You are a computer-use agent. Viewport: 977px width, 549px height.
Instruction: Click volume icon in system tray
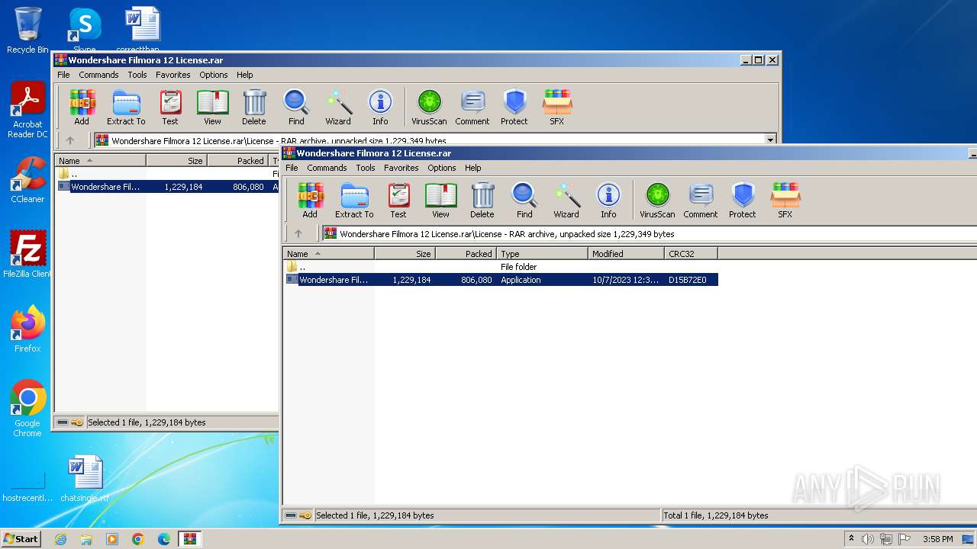[x=868, y=539]
